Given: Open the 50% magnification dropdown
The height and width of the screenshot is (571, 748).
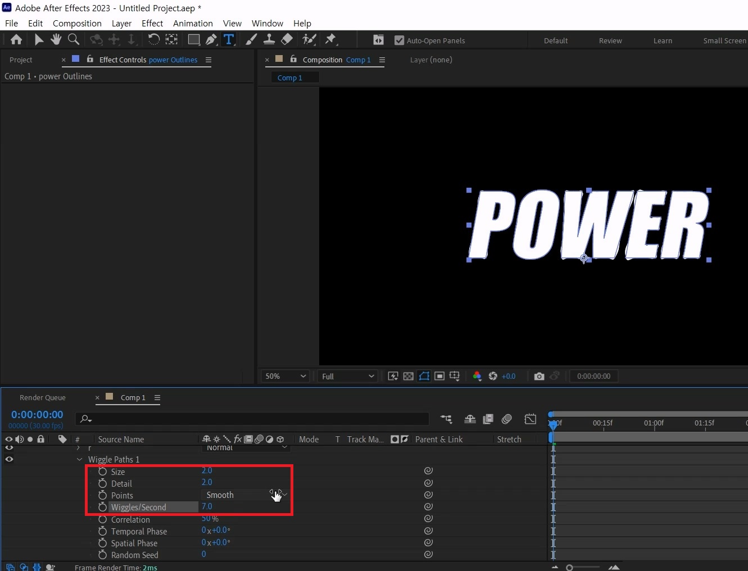Looking at the screenshot, I should 285,376.
